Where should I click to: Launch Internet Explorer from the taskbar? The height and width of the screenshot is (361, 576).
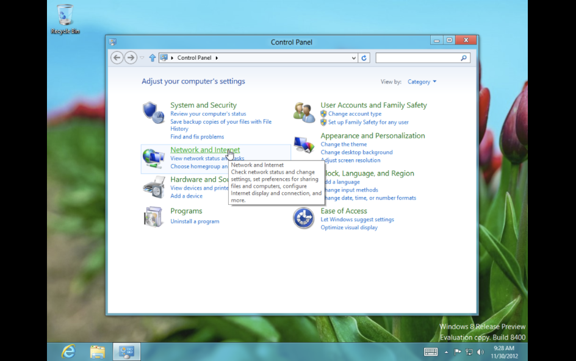68,351
